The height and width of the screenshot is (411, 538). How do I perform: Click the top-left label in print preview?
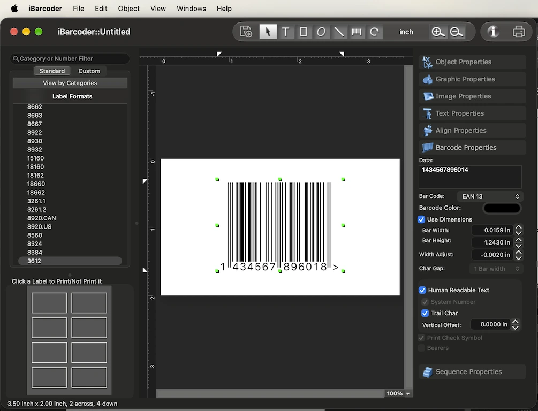coord(49,303)
